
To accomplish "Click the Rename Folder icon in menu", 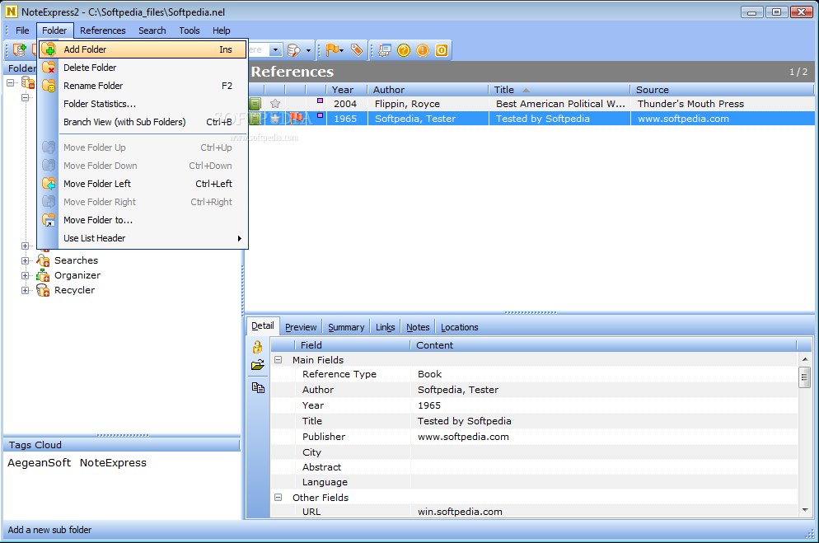I will 49,86.
